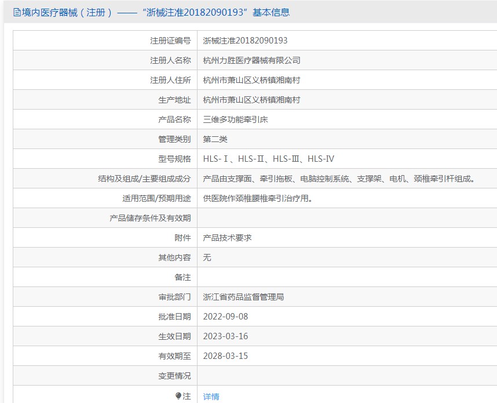Click the 变更情况 label
This screenshot has width=497, height=403.
click(175, 376)
